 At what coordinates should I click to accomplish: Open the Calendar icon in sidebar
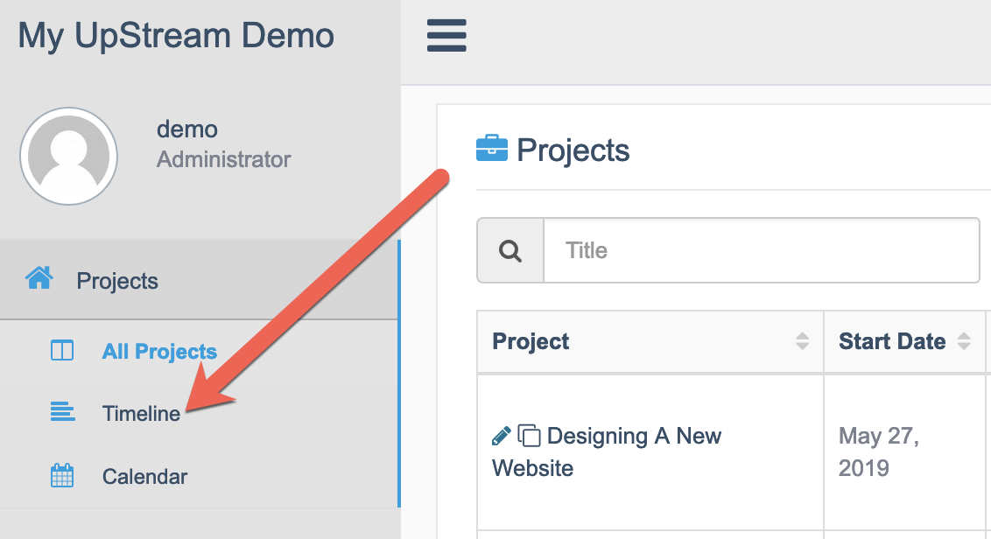tap(61, 476)
